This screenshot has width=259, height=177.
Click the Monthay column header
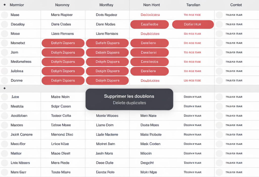tap(106, 5)
